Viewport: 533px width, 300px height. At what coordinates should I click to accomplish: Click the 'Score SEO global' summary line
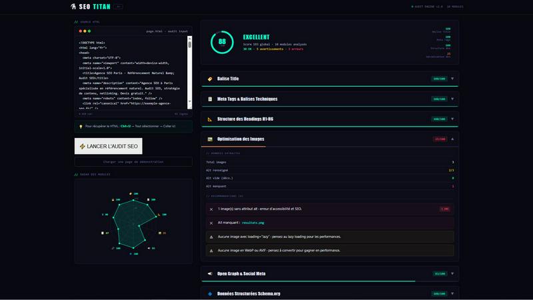tap(274, 44)
